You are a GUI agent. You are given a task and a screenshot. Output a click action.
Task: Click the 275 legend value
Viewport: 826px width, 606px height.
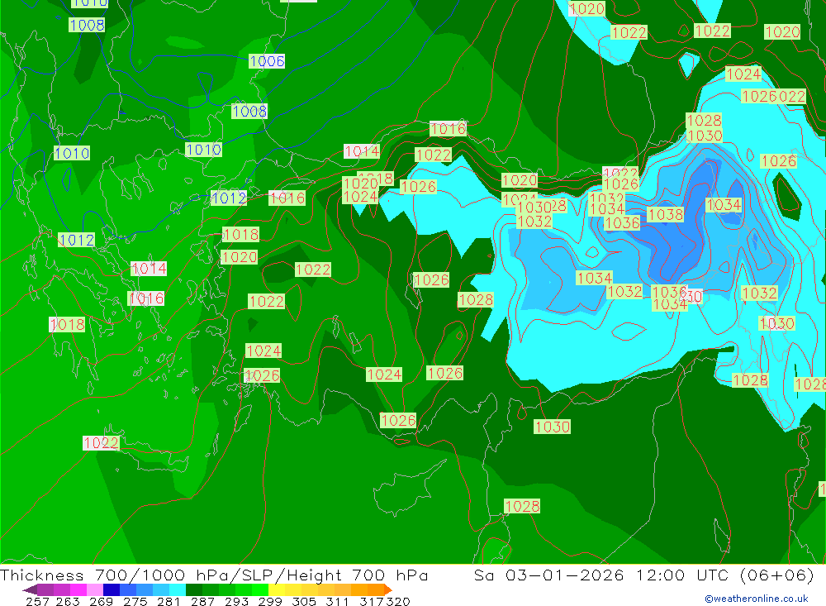click(x=135, y=601)
